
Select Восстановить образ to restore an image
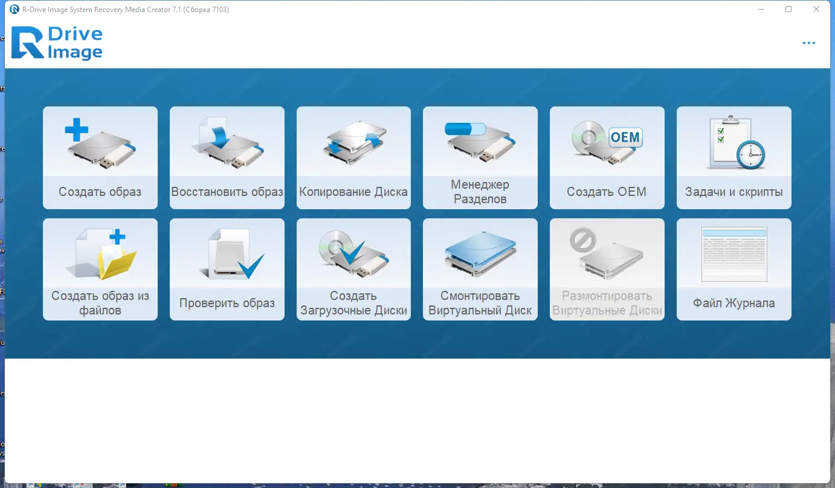(x=227, y=157)
